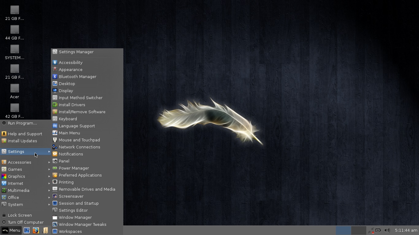Open Install/Remove Software

[87, 112]
